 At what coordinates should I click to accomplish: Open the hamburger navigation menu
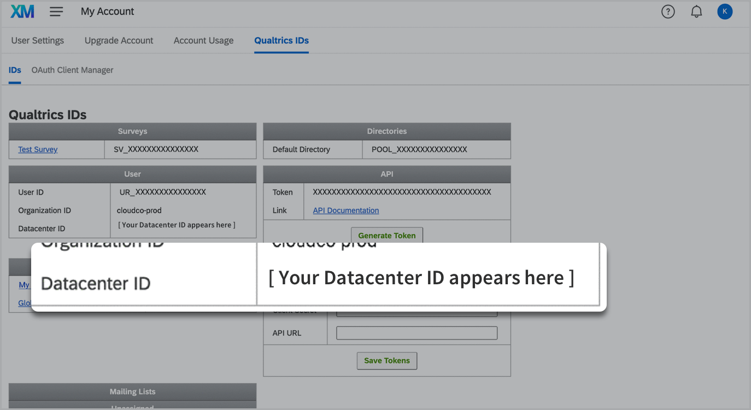[x=56, y=11]
